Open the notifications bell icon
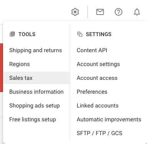Image resolution: width=147 pixels, height=144 pixels. pyautogui.click(x=137, y=12)
